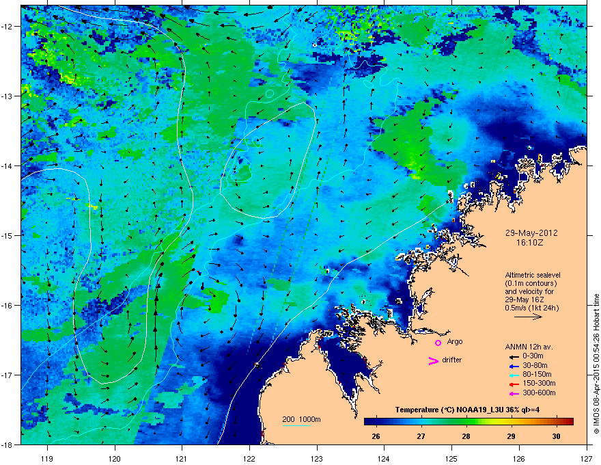
Task: Click the 'ANMN 12h av.' legend heading
Action: click(x=529, y=347)
